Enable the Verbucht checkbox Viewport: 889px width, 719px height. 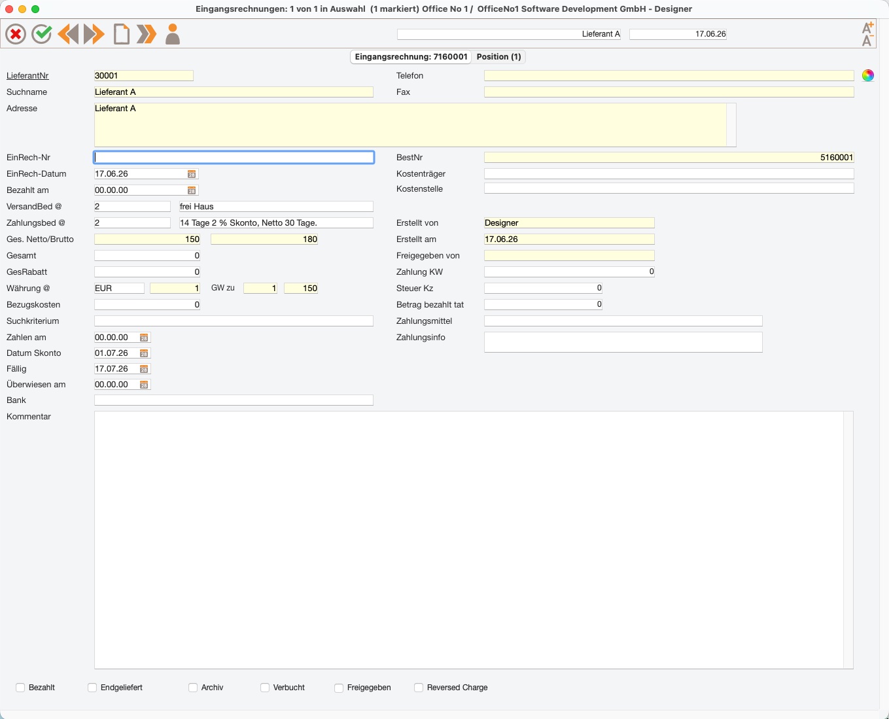(265, 688)
